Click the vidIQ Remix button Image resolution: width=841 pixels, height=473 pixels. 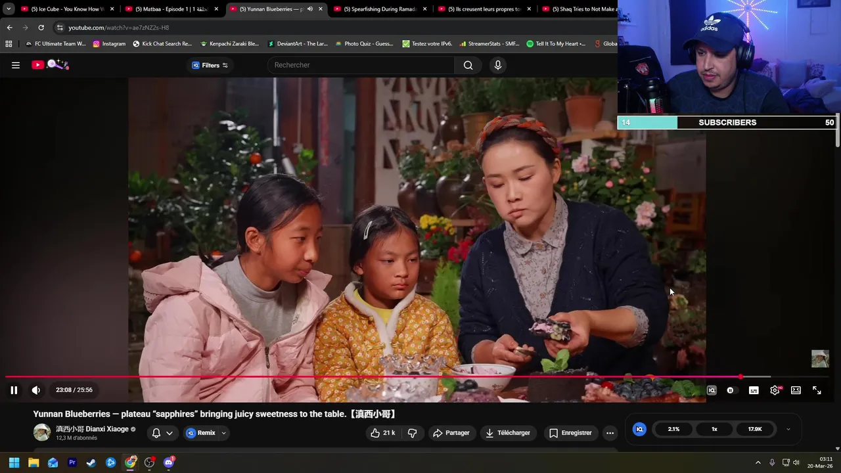pos(201,433)
